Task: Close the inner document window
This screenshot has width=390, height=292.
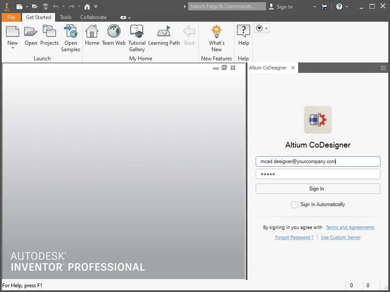Action: 233,68
